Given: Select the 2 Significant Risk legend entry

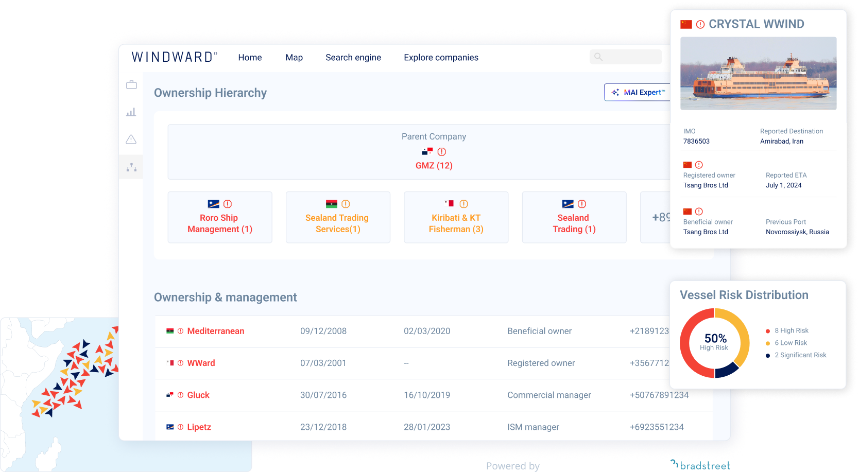Looking at the screenshot, I should tap(796, 355).
